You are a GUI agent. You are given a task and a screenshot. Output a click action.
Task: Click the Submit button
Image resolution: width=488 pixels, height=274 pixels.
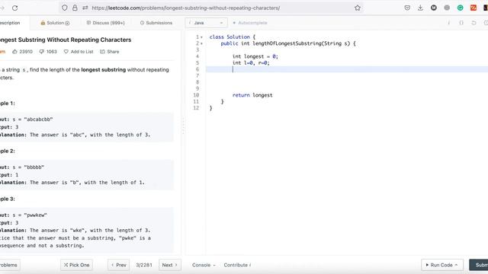pos(479,265)
